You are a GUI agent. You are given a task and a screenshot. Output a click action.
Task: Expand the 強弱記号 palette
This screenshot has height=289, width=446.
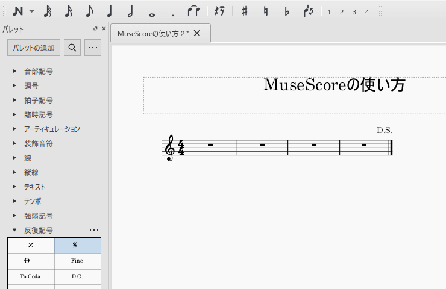point(14,216)
